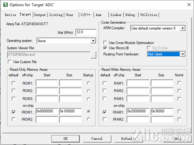Screen dimensions: 194x145
Task: Check the IROM2 default checkbox
Action: point(13,119)
